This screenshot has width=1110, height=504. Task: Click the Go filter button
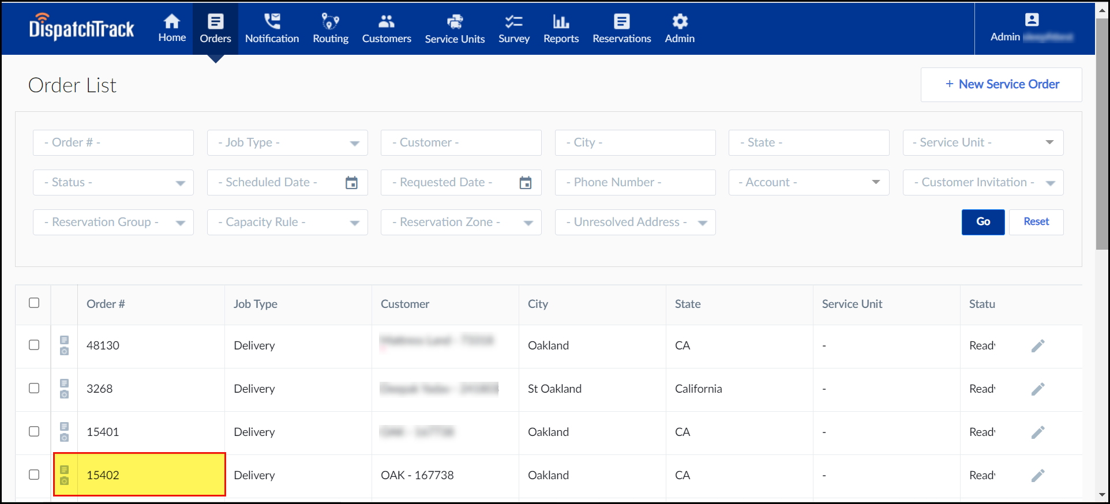pyautogui.click(x=983, y=222)
